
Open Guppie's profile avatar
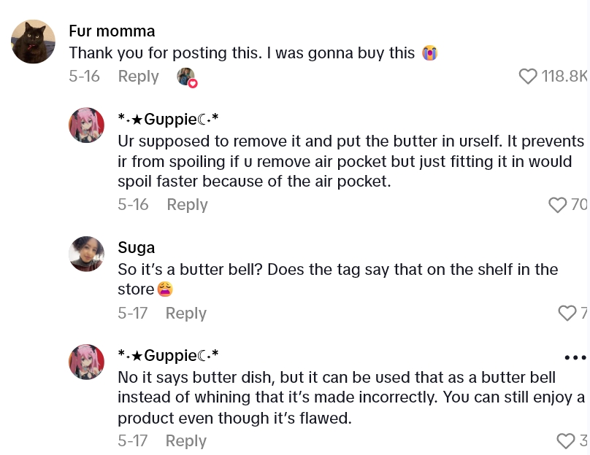(x=87, y=125)
